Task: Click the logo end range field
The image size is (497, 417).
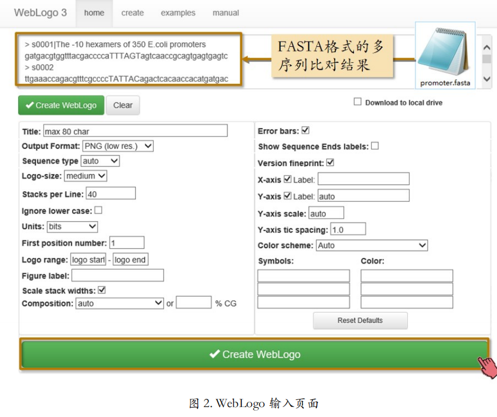Action: pyautogui.click(x=131, y=259)
